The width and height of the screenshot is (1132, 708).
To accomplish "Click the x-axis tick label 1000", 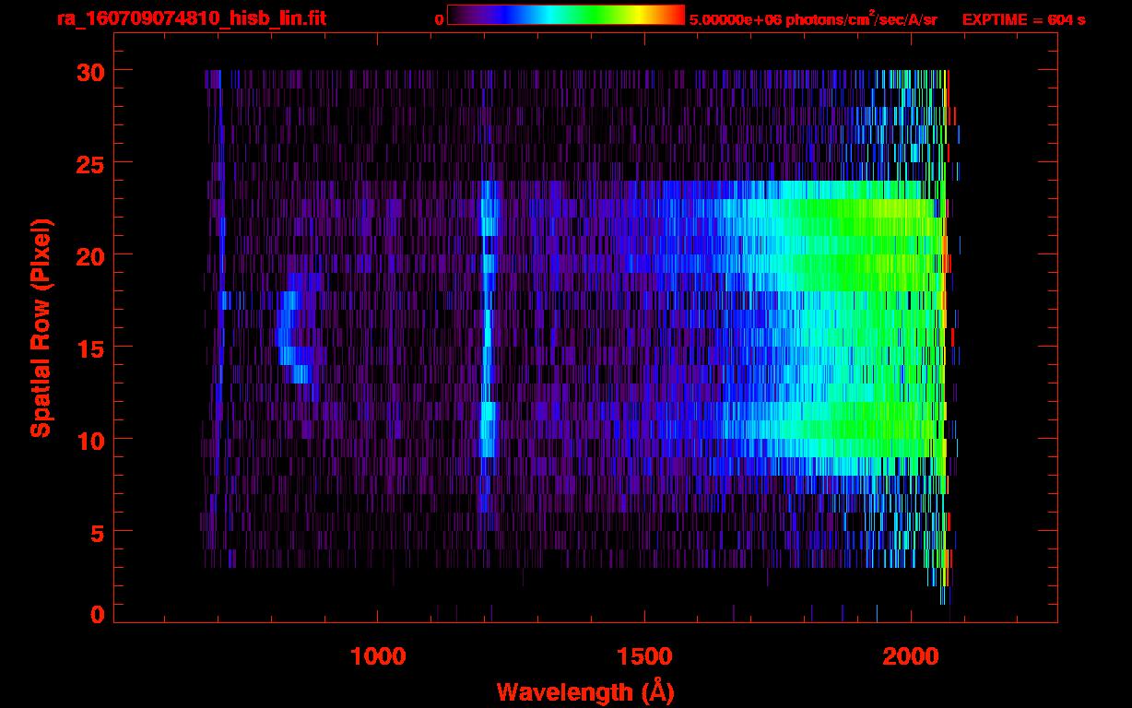I will (x=379, y=656).
